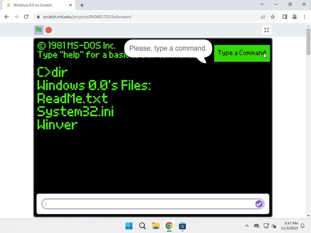The image size is (311, 233).
Task: Select the Windows 0.0 on Scratch tab
Action: (x=39, y=5)
